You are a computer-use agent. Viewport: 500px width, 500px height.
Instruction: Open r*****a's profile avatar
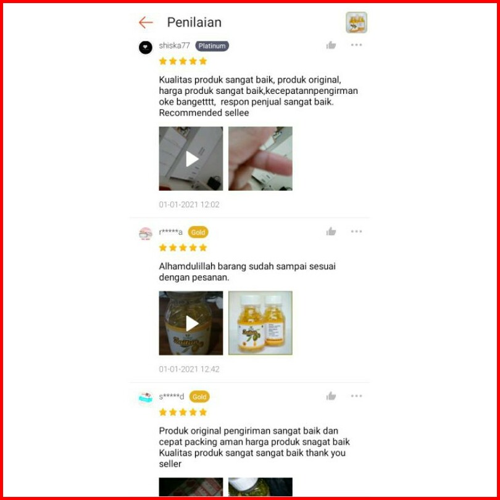[x=146, y=234]
